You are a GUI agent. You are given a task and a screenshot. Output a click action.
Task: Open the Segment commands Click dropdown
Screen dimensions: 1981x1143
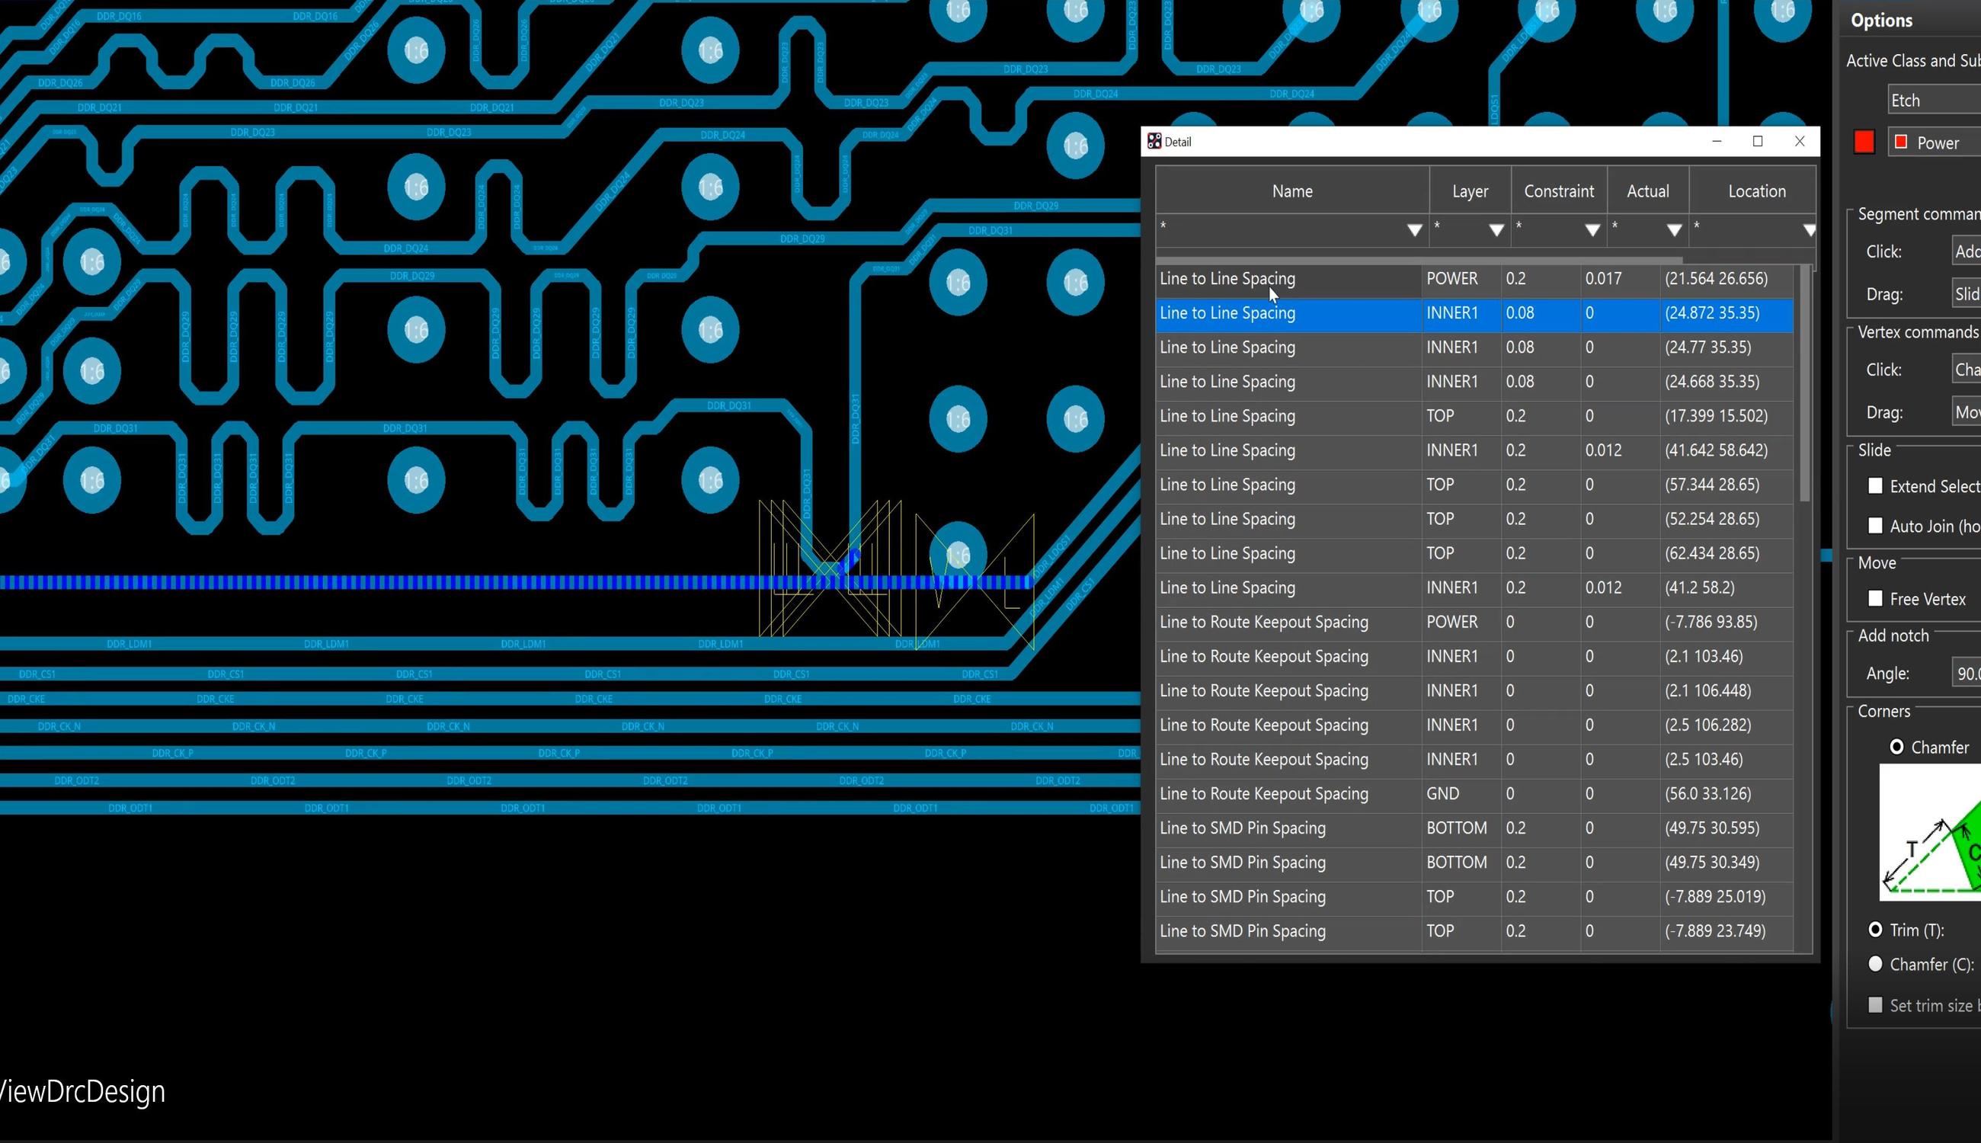tap(1966, 251)
